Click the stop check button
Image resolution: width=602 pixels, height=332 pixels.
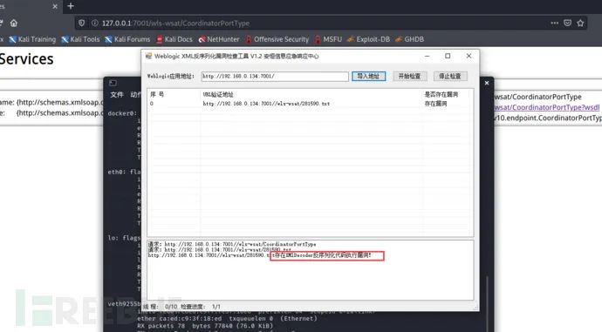point(450,77)
